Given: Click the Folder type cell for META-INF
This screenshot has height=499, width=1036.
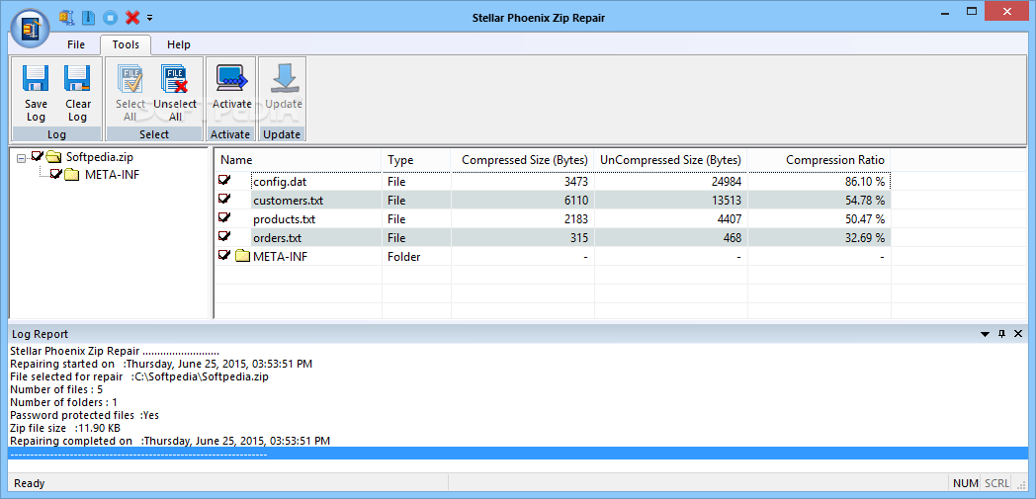Looking at the screenshot, I should pos(403,257).
